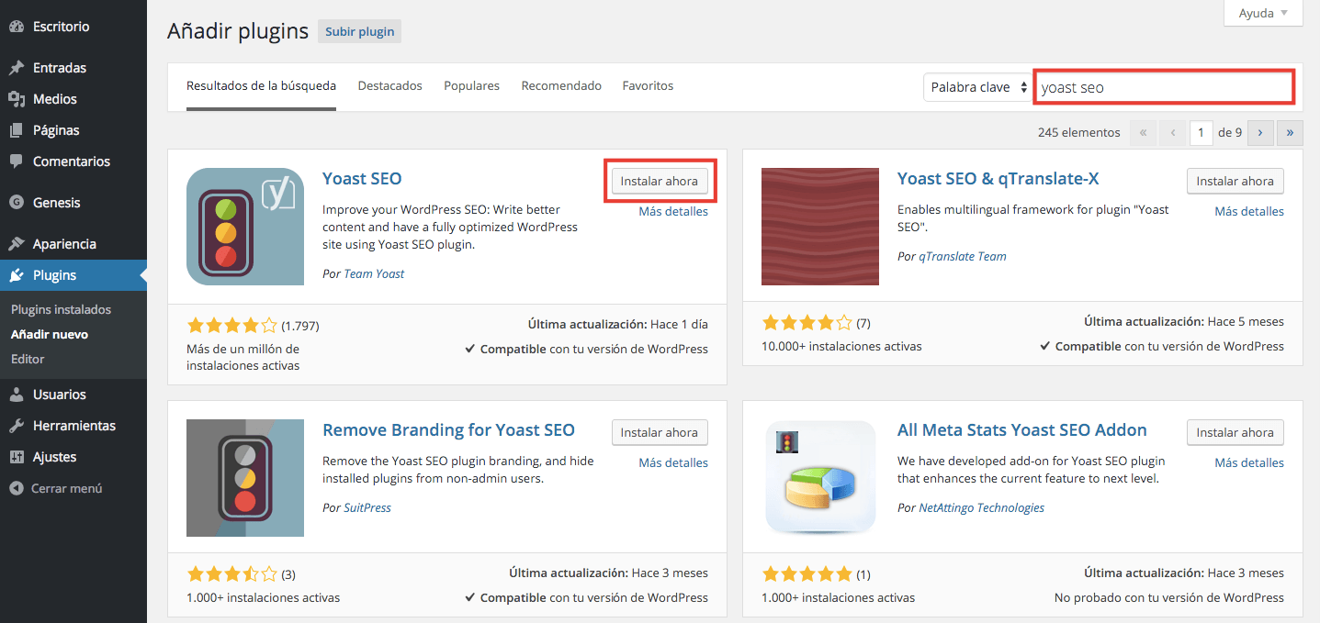Open the plugin Editor submenu item
The image size is (1320, 623).
click(28, 360)
